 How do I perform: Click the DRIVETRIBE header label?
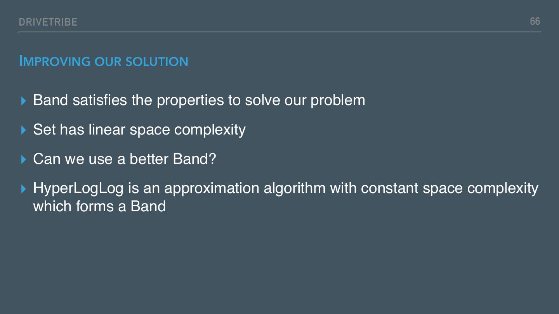click(48, 22)
